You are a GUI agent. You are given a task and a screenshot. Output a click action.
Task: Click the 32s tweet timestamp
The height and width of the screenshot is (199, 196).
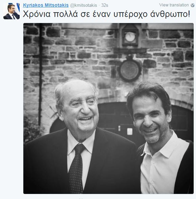point(105,5)
